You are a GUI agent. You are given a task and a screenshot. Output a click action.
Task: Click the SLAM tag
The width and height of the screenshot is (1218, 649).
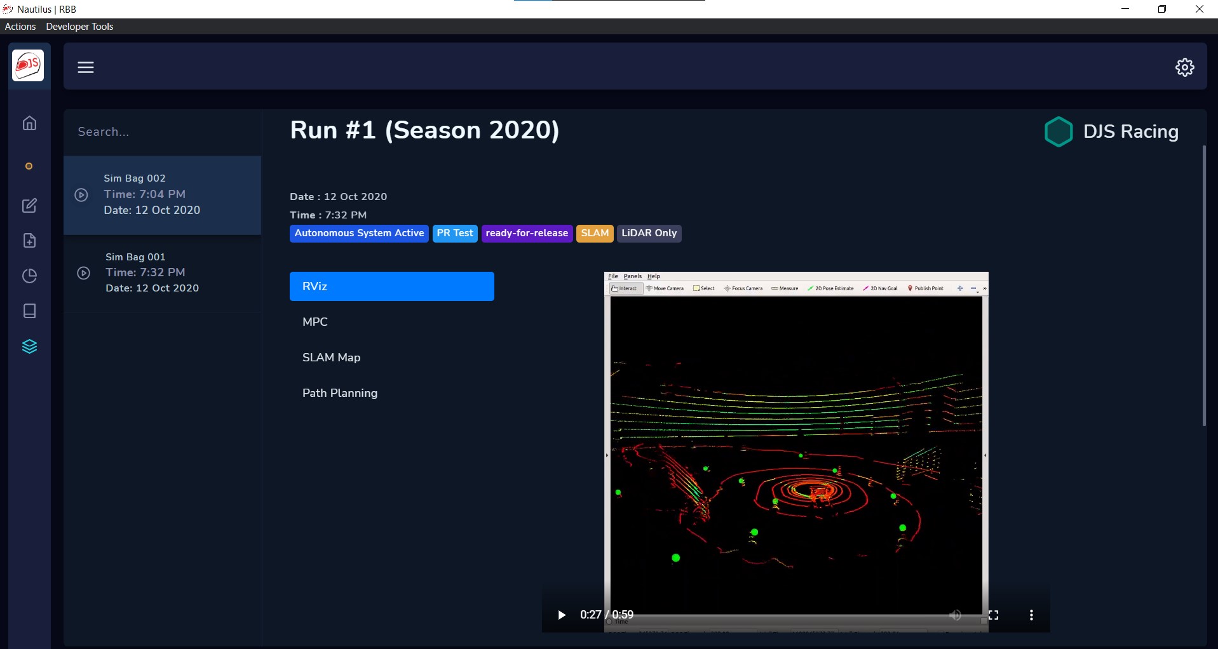coord(595,233)
